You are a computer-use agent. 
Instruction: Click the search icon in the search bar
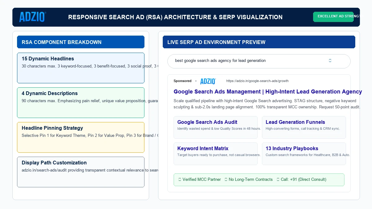[x=330, y=61]
